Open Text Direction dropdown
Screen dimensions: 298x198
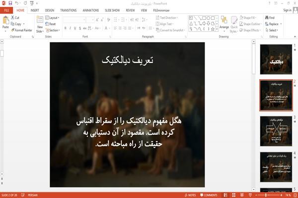(167, 18)
